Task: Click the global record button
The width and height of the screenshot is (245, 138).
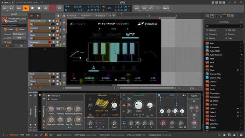Action: pos(39,8)
